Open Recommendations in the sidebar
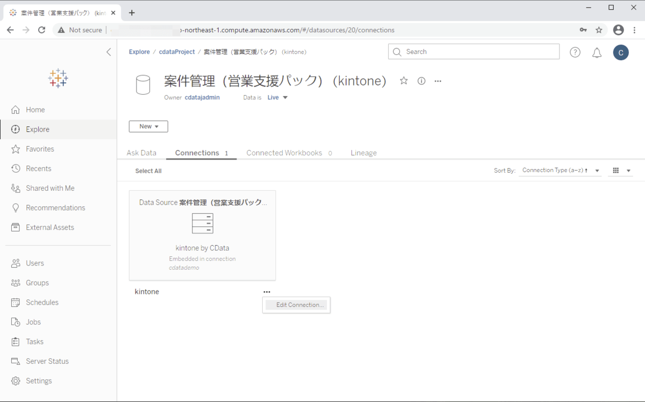The width and height of the screenshot is (645, 402). pos(58,208)
